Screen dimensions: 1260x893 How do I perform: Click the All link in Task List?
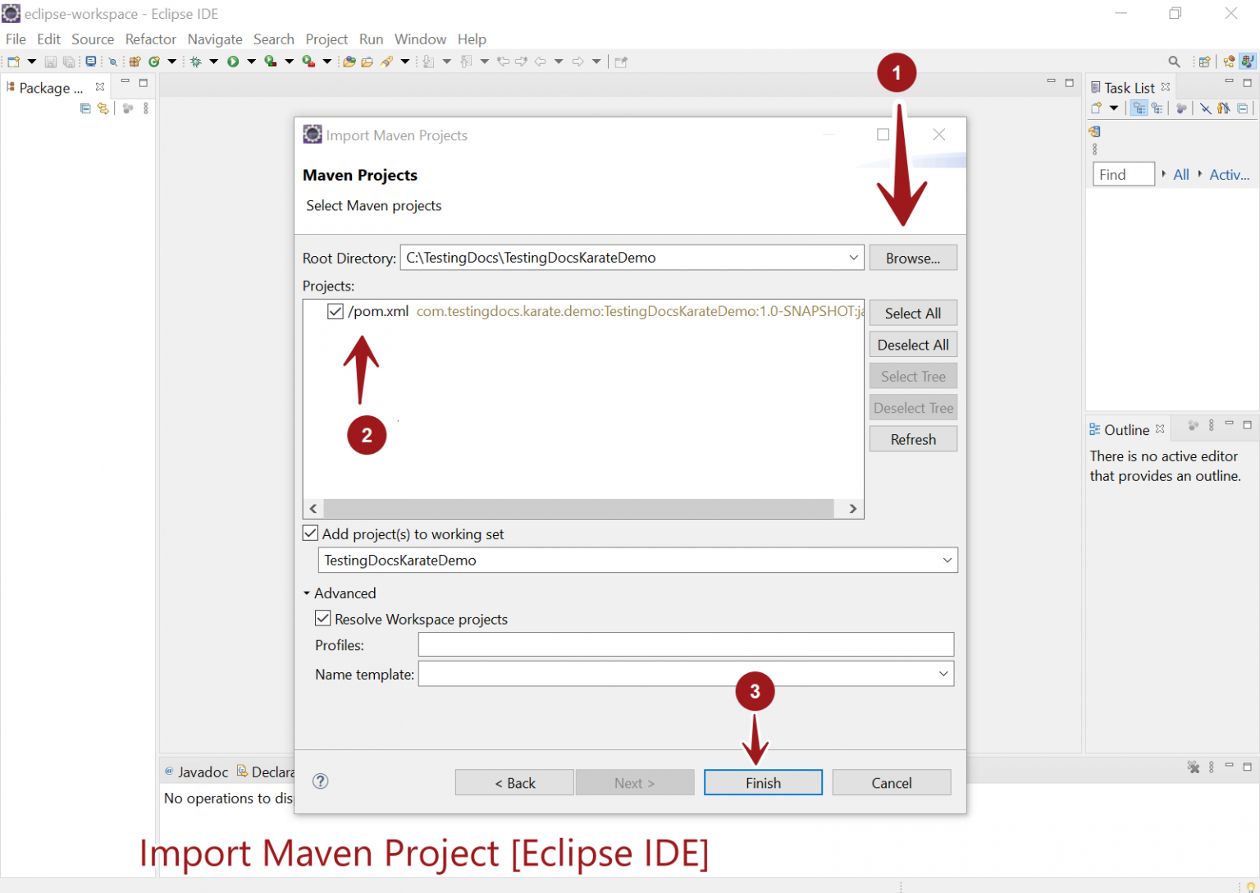point(1180,174)
